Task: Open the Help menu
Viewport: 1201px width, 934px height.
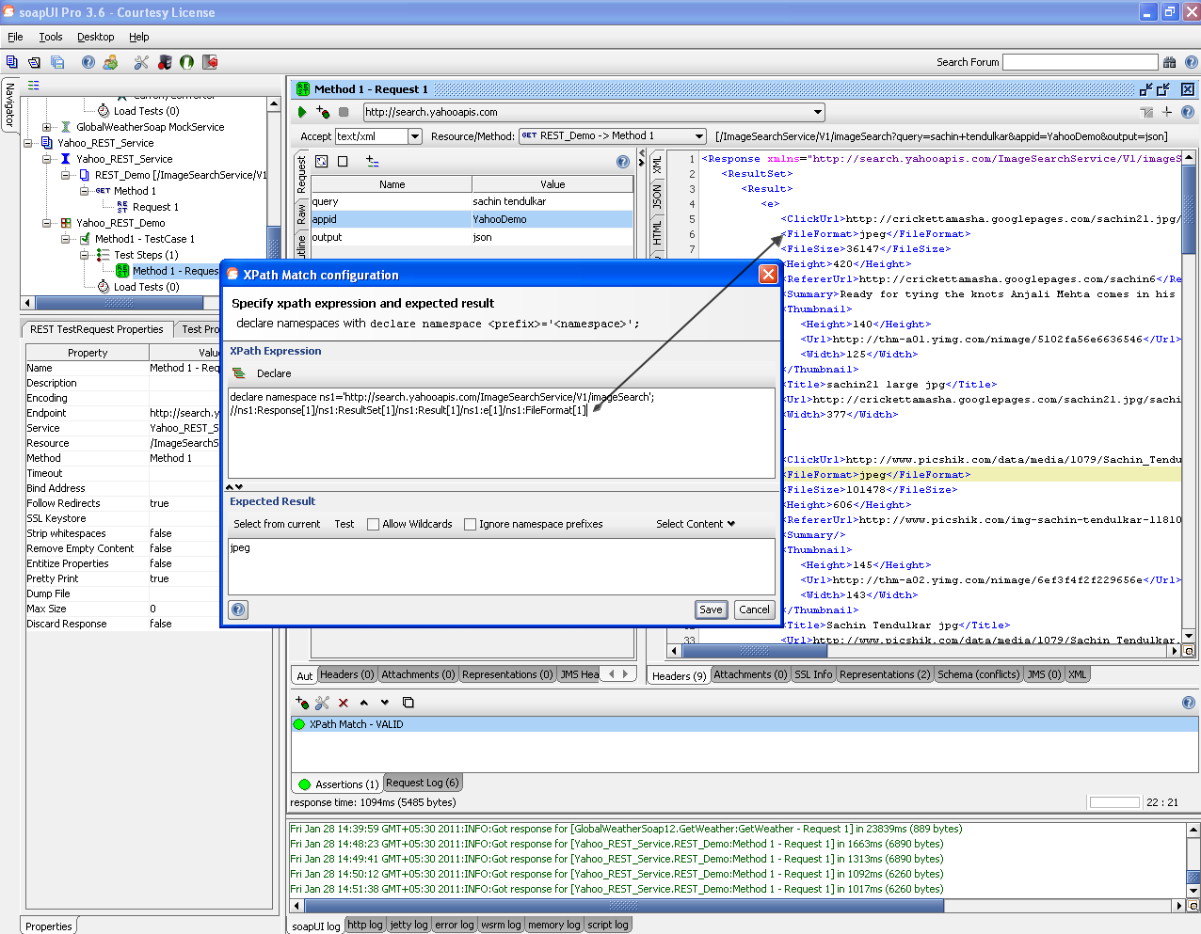Action: click(139, 37)
